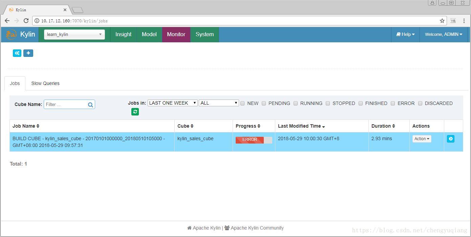Click the site info icon in address bar
Viewport: 471px width, 237px height.
[37, 21]
